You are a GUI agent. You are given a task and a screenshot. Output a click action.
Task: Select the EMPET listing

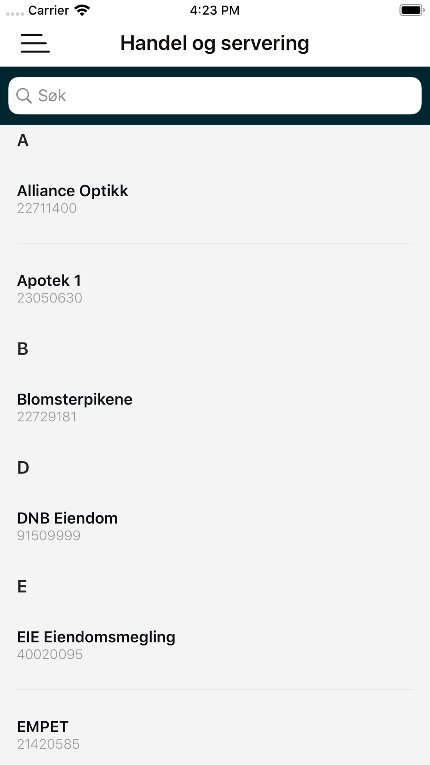(x=43, y=727)
